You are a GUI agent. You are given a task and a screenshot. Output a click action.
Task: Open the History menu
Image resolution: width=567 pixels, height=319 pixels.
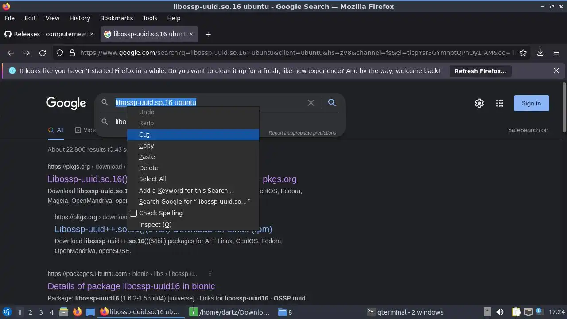click(80, 18)
